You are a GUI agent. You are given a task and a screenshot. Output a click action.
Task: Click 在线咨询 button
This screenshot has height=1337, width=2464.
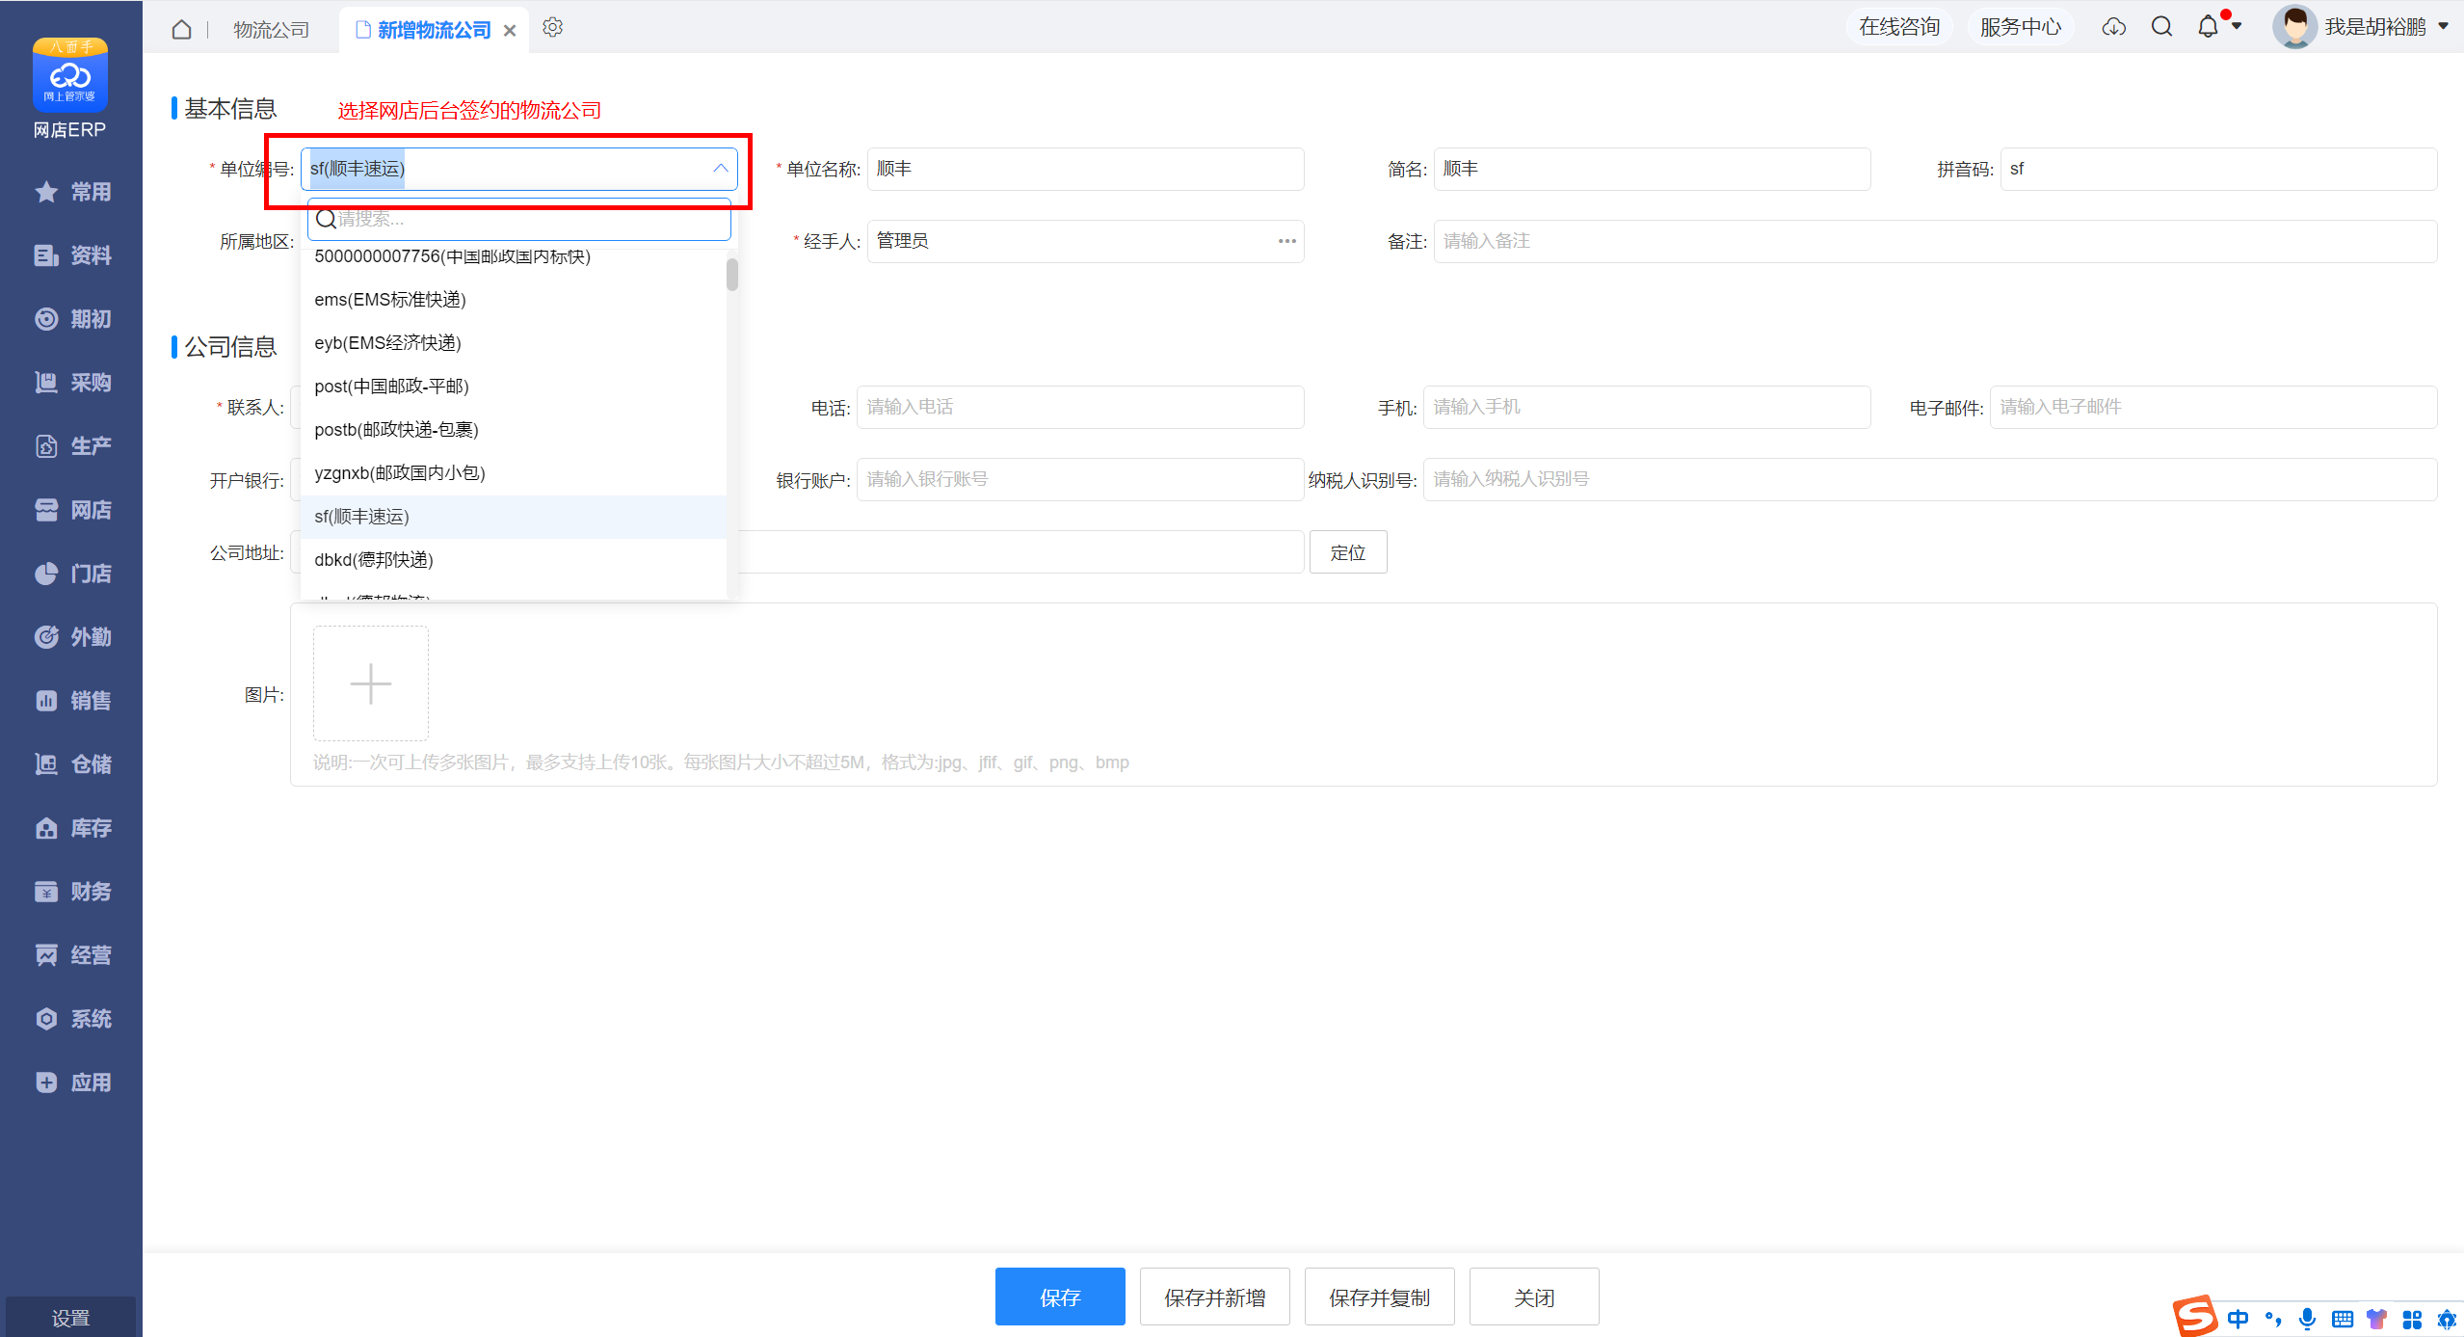[x=1899, y=27]
